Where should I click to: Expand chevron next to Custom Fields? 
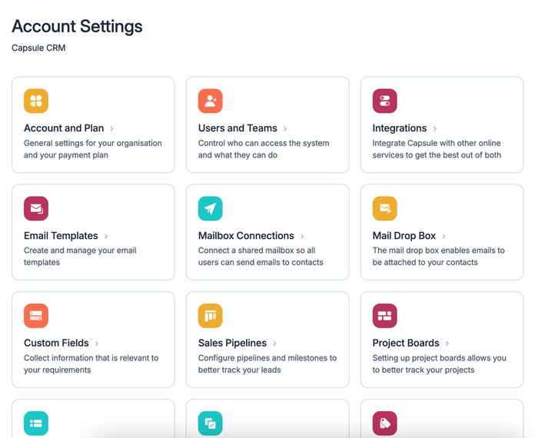pyautogui.click(x=97, y=343)
